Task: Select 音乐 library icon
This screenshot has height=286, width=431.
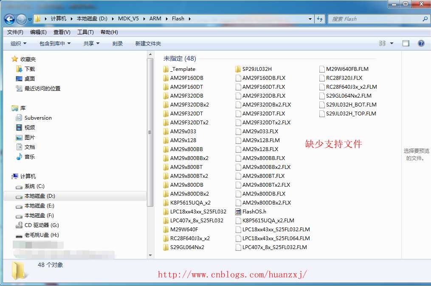Action: [x=19, y=157]
